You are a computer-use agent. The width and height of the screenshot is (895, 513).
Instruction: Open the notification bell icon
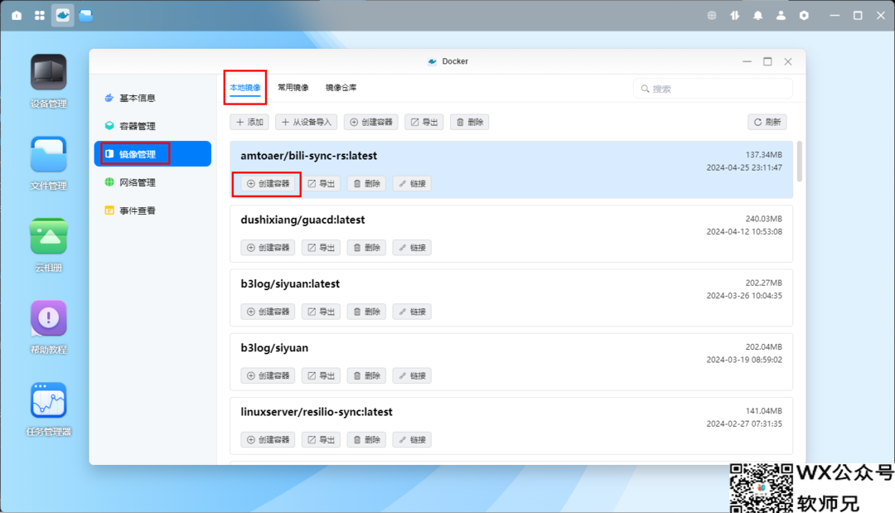pyautogui.click(x=758, y=16)
